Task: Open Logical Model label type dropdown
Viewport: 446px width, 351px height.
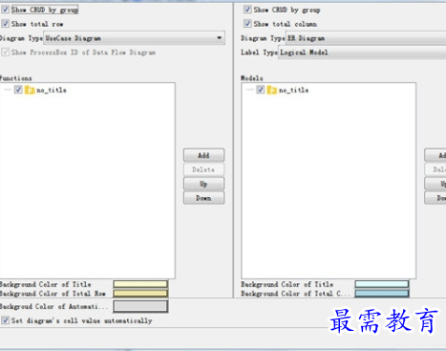Action: 362,53
